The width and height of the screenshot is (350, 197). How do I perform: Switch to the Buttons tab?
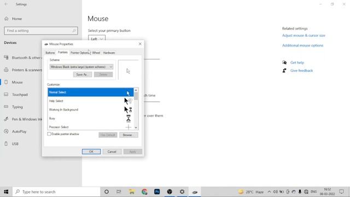(x=50, y=53)
